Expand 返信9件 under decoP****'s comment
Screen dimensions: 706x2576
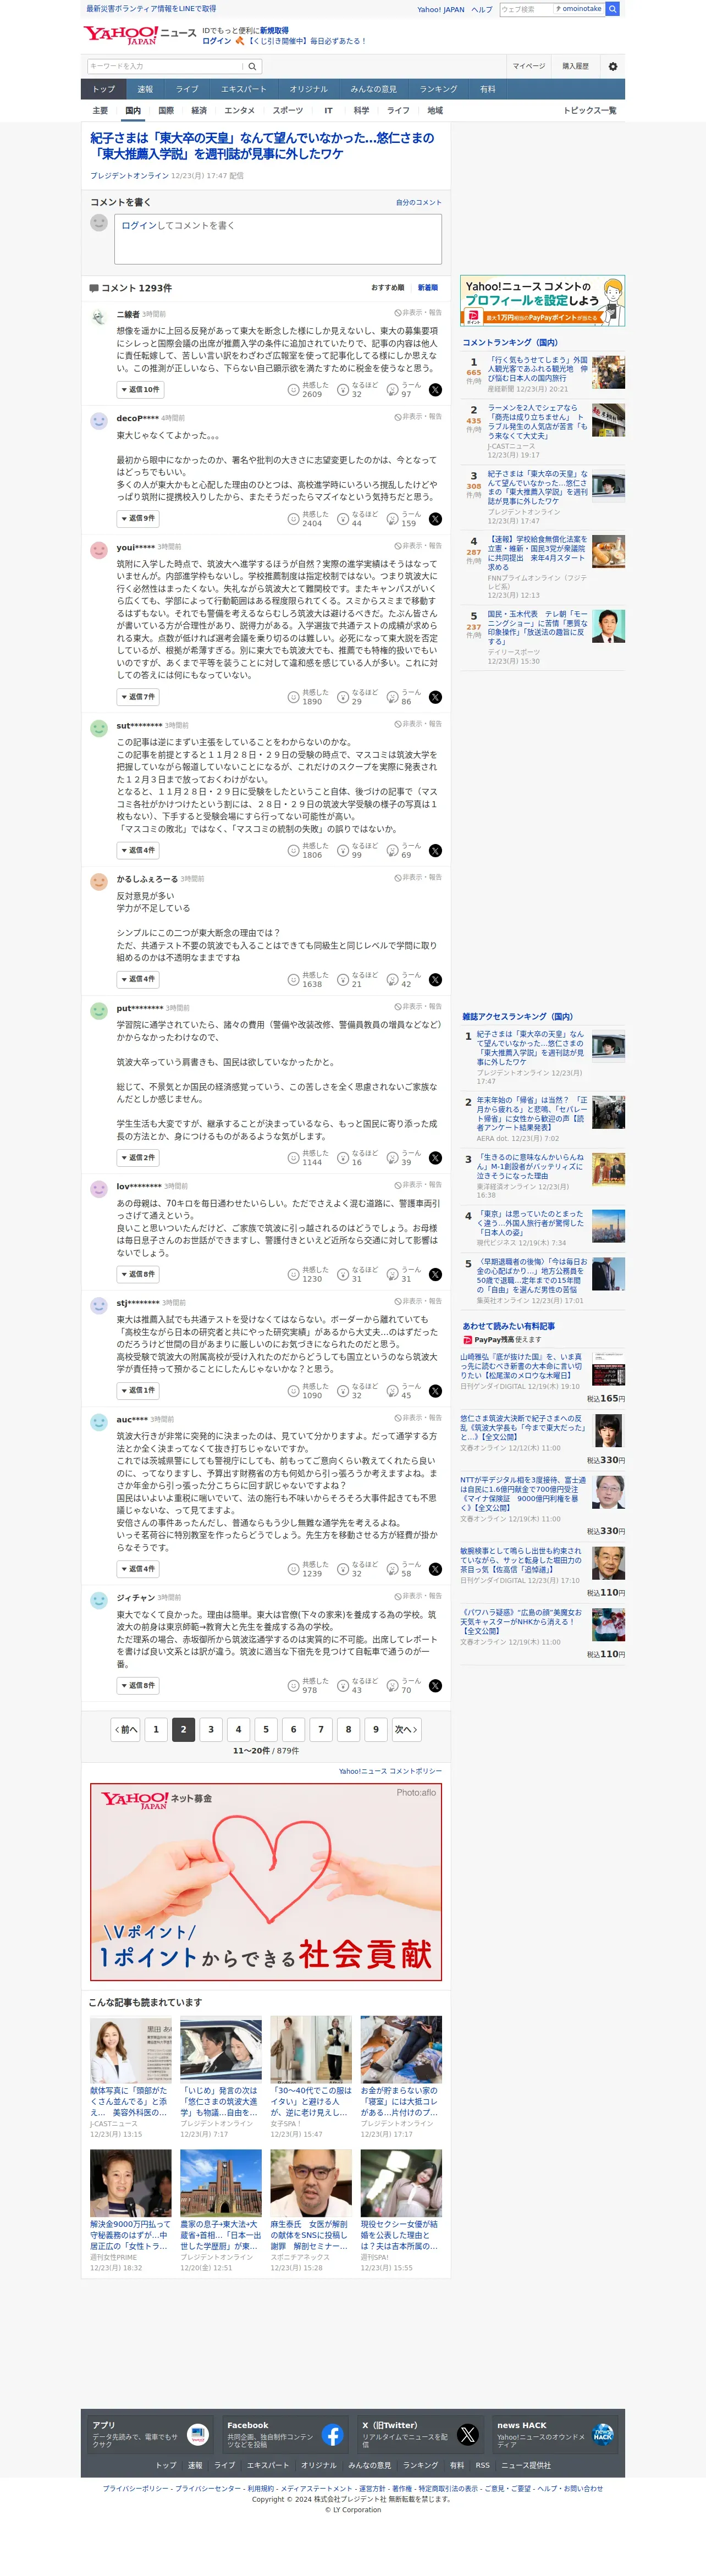(138, 519)
